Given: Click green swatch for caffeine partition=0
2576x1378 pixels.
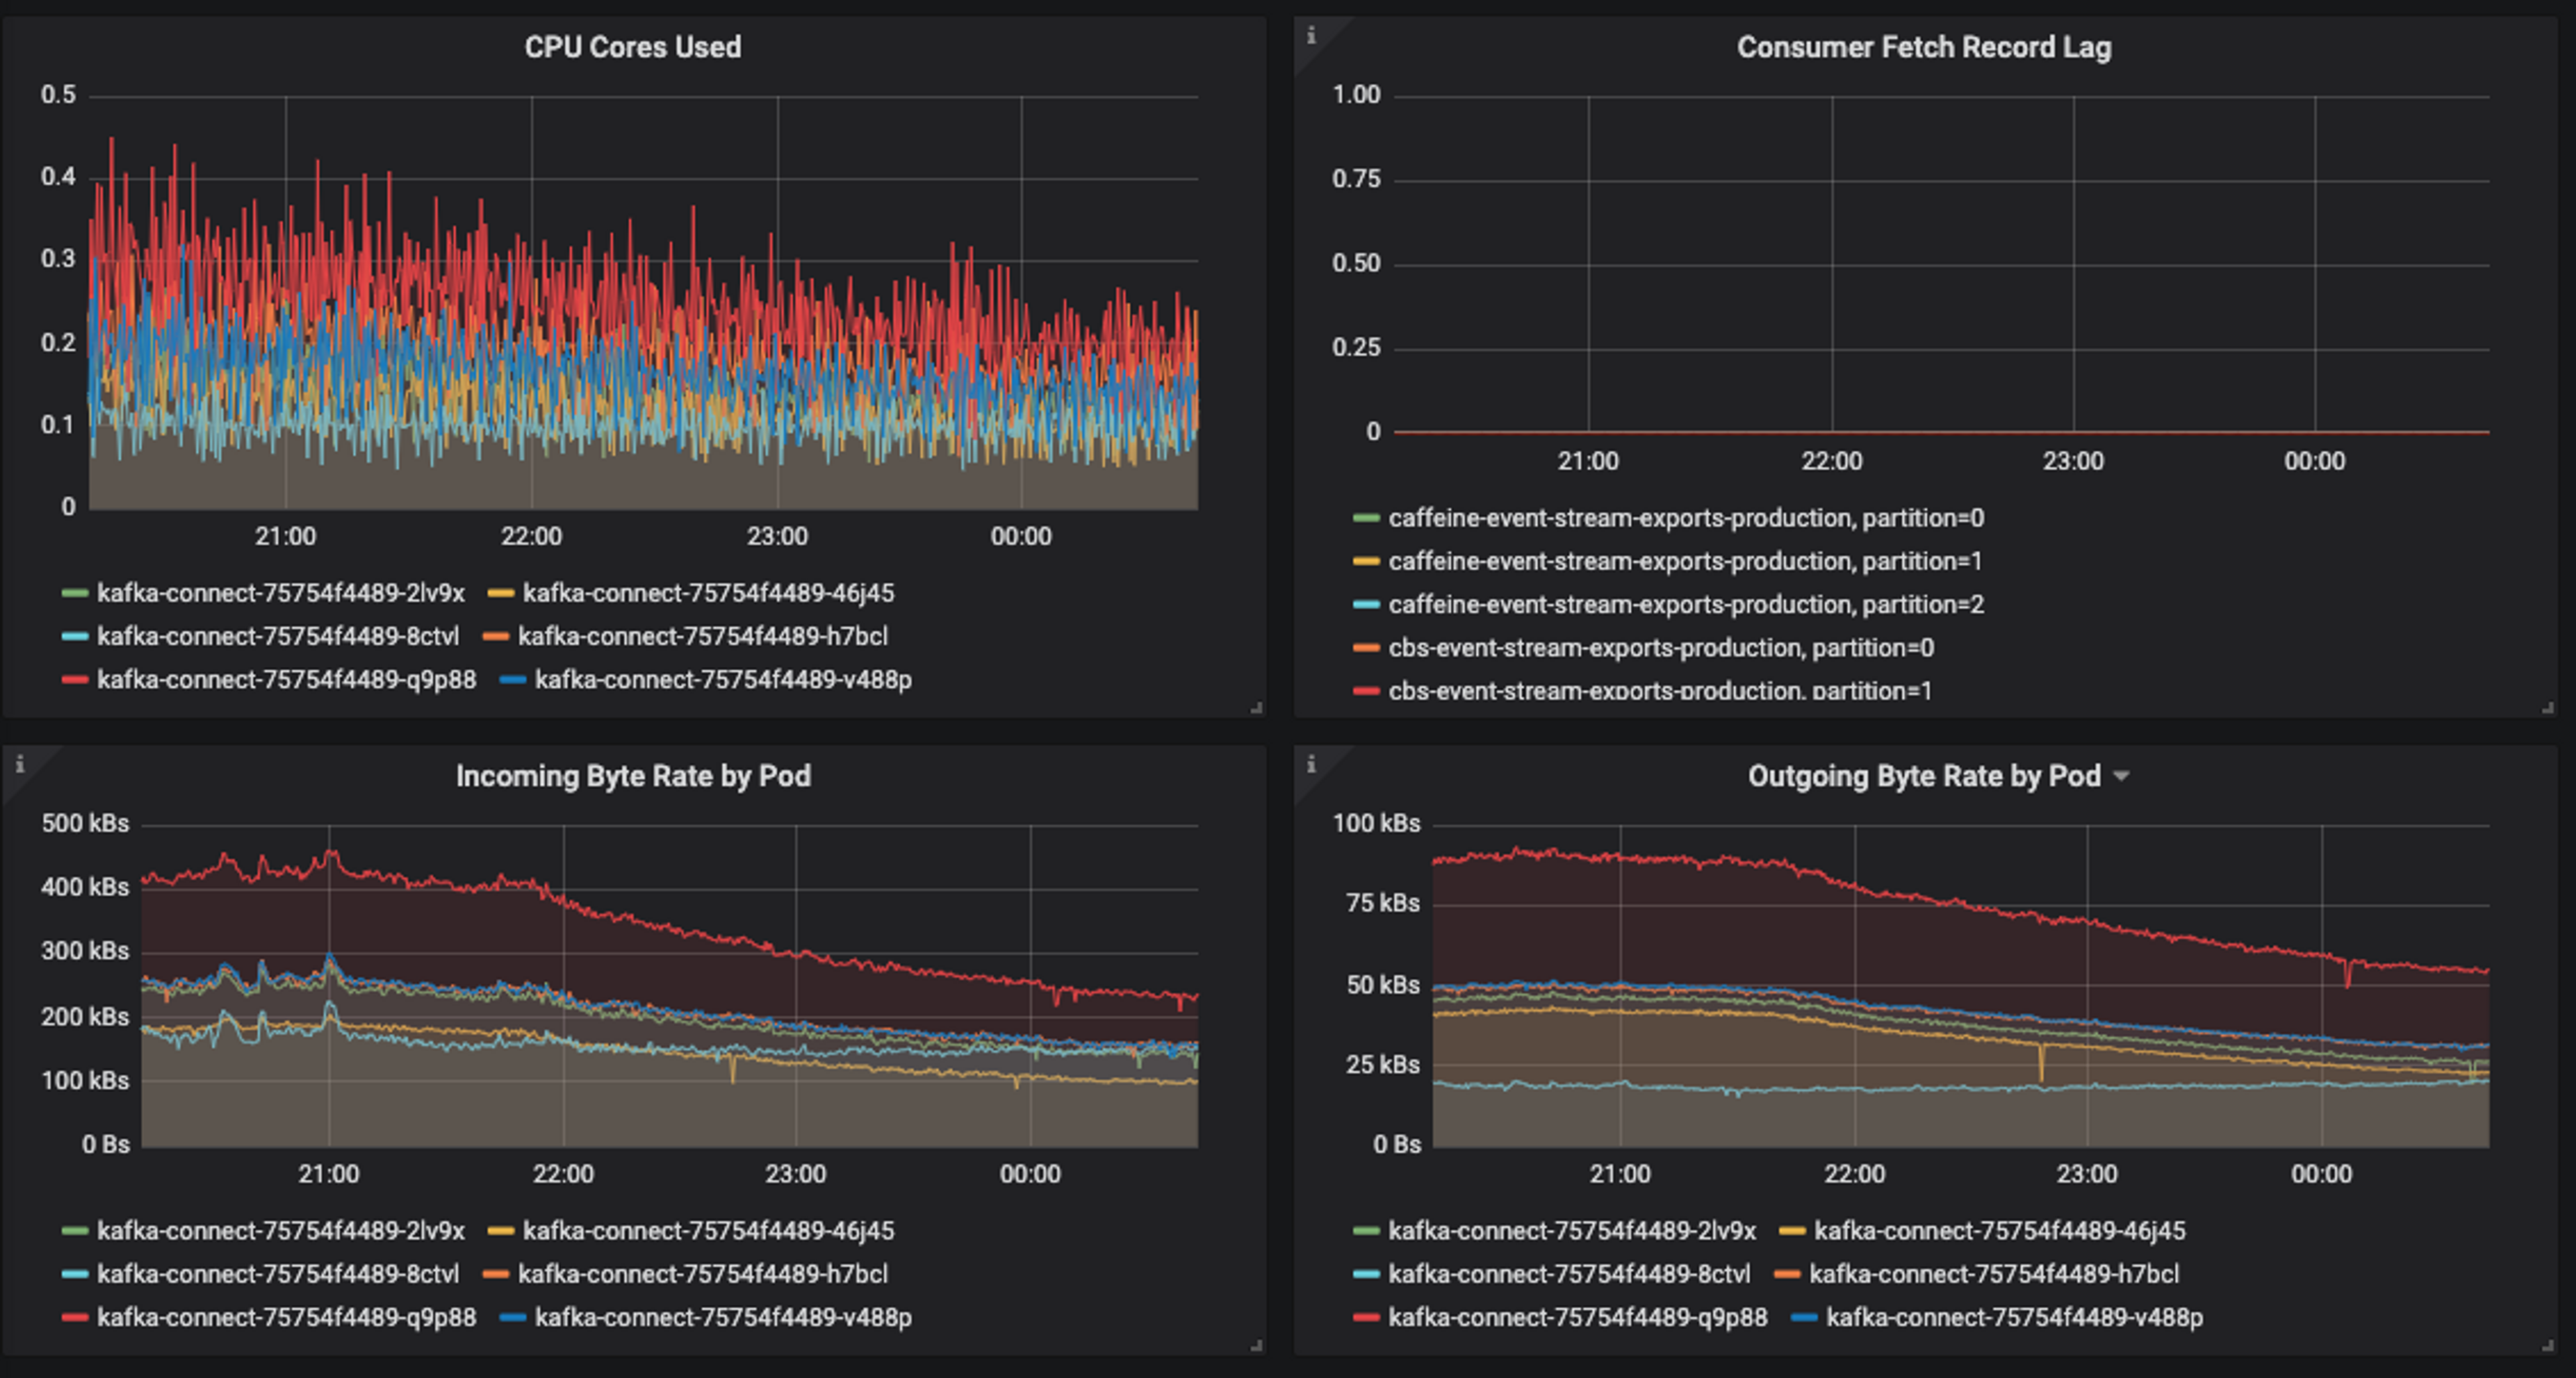Looking at the screenshot, I should click(x=1366, y=518).
